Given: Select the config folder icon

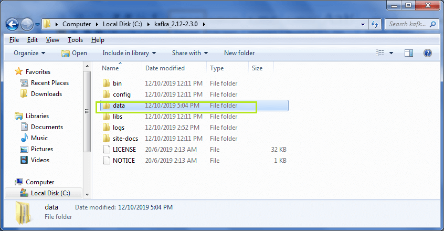Looking at the screenshot, I should [x=106, y=94].
